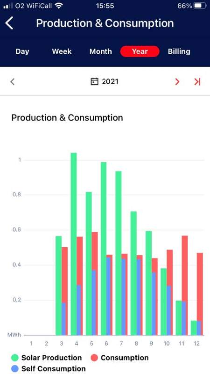Jump to latest year skip-forward icon
Image resolution: width=210 pixels, height=374 pixels.
click(197, 82)
